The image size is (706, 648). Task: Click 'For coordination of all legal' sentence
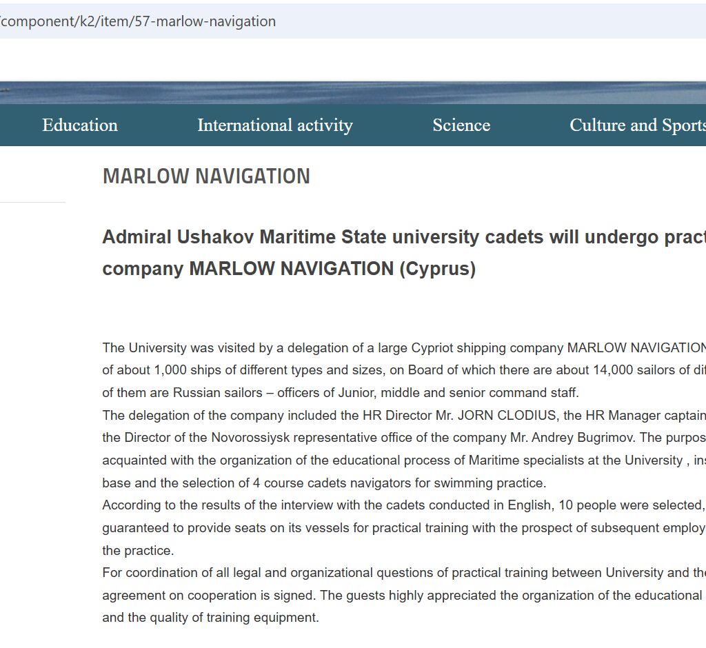coord(186,572)
